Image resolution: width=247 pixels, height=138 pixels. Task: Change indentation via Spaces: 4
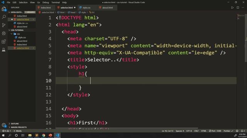click(x=180, y=131)
